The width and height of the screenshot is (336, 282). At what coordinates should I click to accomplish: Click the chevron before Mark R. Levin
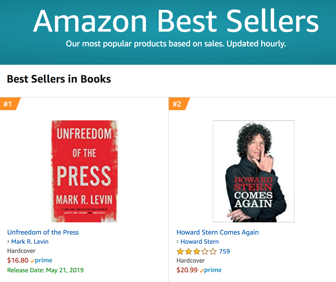[x=8, y=241]
